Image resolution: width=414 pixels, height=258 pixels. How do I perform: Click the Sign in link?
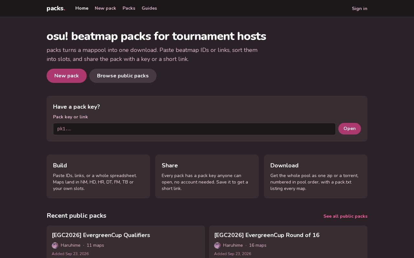click(360, 8)
